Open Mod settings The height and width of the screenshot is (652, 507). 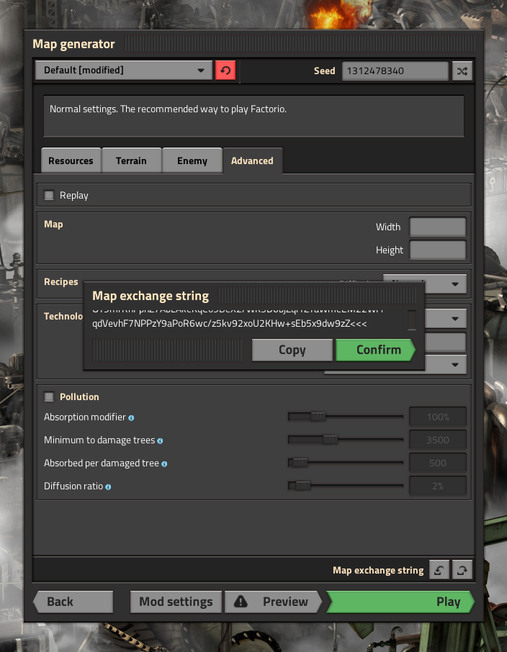pyautogui.click(x=176, y=602)
